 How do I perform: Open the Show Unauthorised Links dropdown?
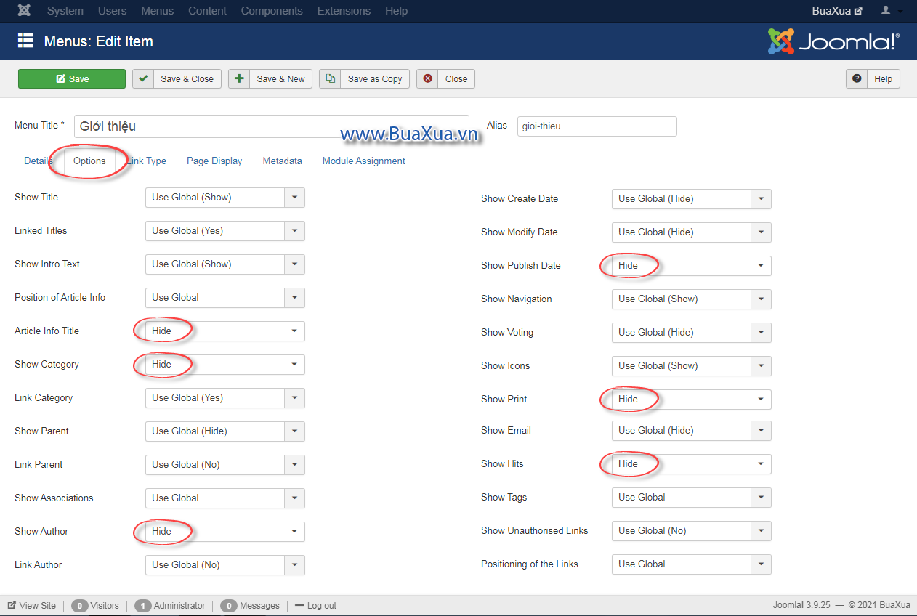point(692,531)
